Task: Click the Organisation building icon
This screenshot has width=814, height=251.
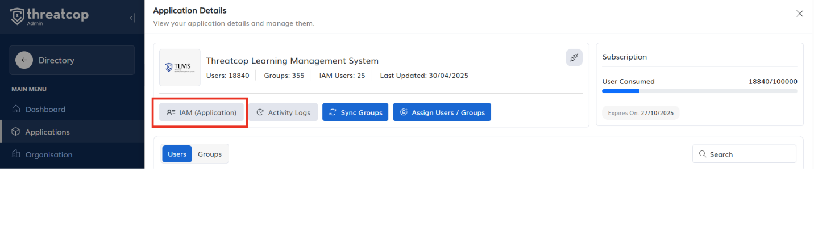Action: tap(16, 154)
